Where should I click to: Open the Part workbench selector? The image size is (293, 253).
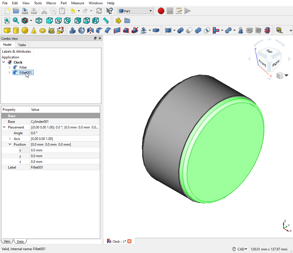(x=135, y=11)
